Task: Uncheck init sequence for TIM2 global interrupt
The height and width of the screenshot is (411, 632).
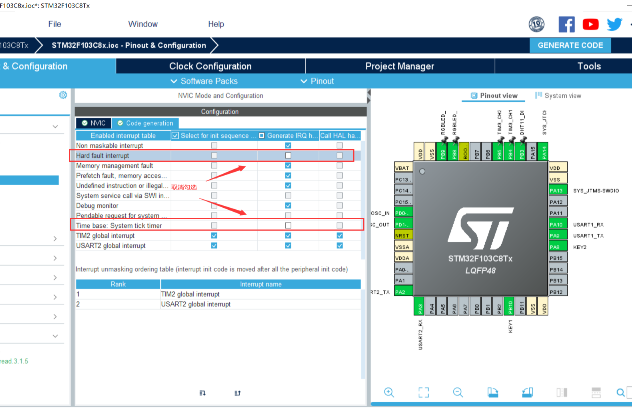Action: pos(214,235)
